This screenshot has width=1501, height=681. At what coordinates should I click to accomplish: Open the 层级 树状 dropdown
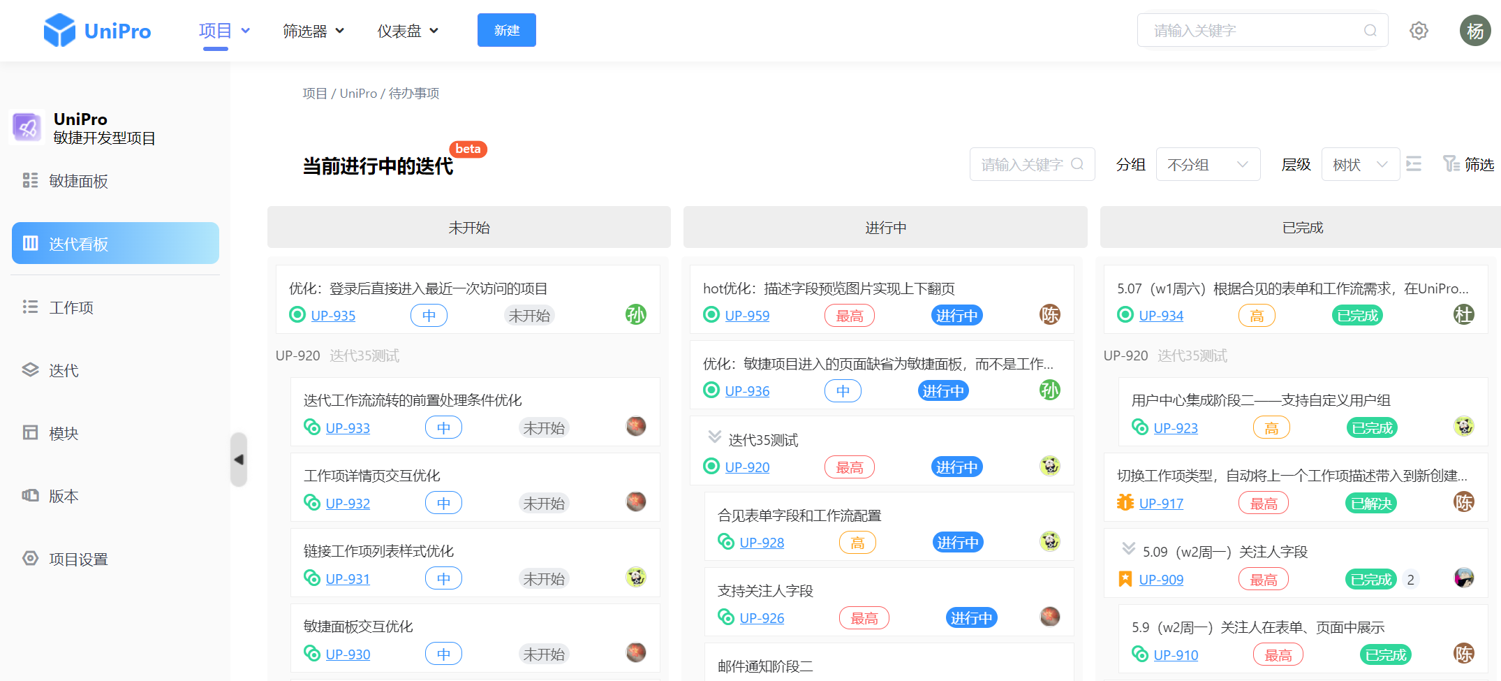1360,165
